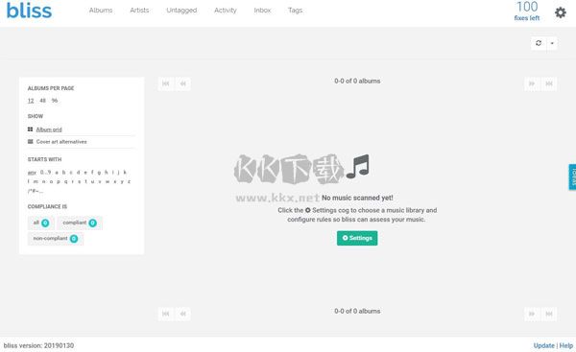Expand the dropdown arrow beside rescan

(x=552, y=43)
